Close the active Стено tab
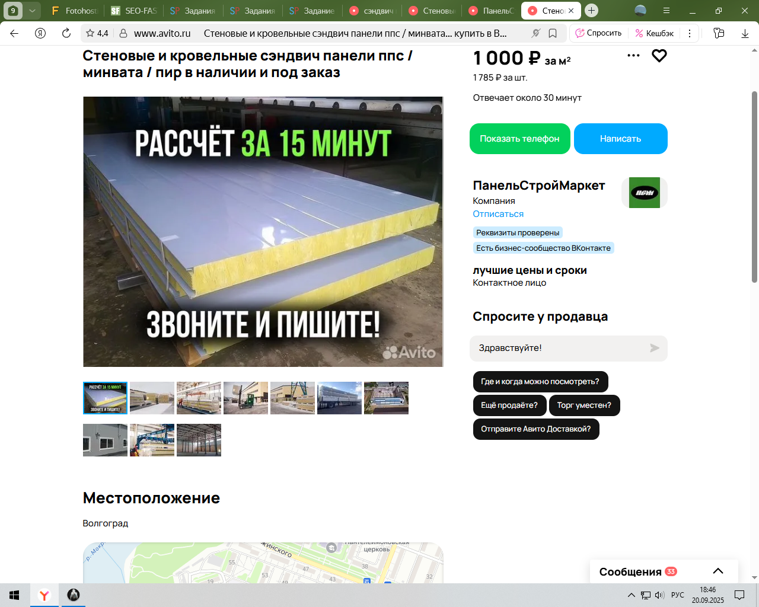This screenshot has width=759, height=607. pos(571,11)
